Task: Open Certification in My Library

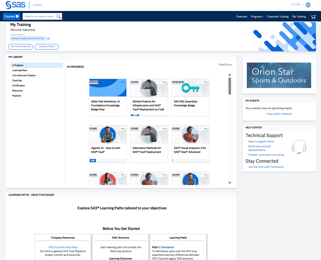Action: click(19, 86)
